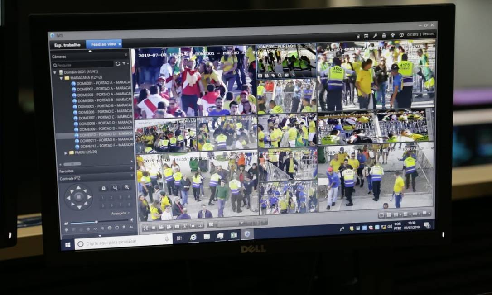Click the help question mark icon

coord(401,35)
